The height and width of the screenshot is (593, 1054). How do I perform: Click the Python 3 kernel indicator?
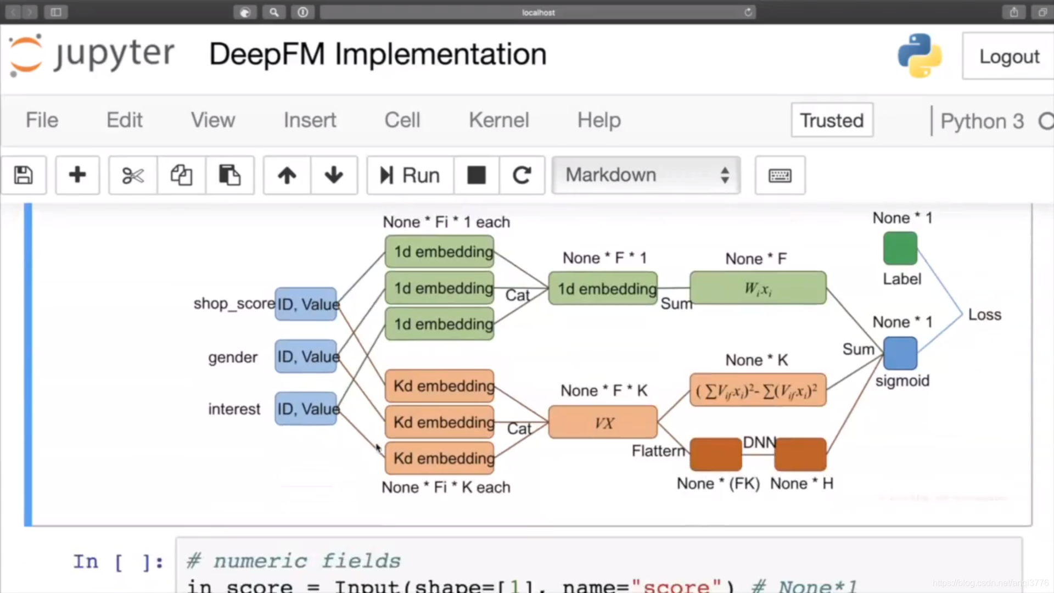click(x=982, y=121)
